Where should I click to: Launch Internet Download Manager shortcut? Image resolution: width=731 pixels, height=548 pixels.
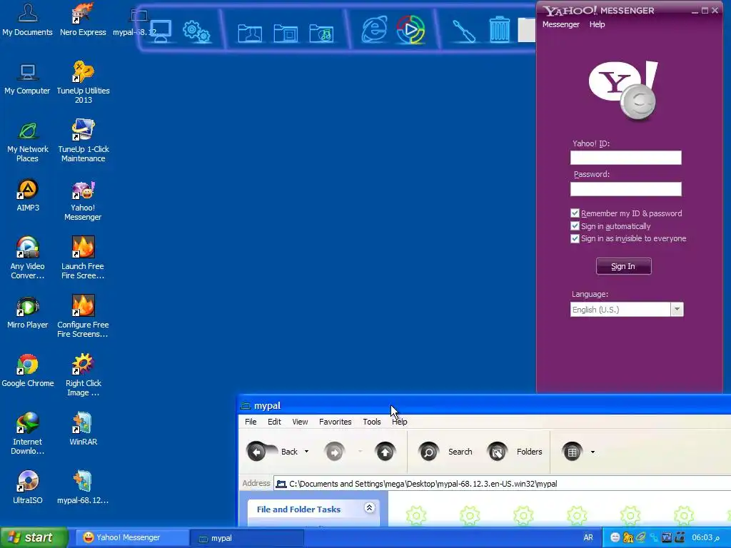28,435
